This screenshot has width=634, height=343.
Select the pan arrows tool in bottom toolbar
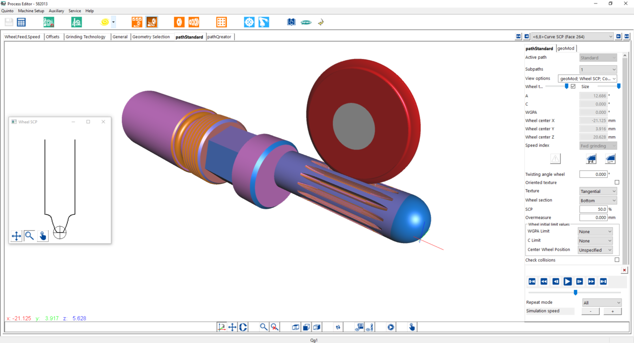(x=232, y=327)
